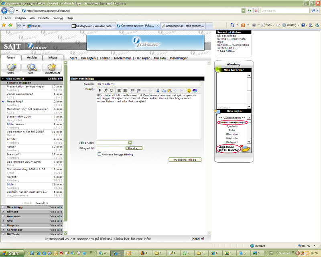Open the editor's round color chart icon
Viewport: 321px width, 257px height.
point(195,90)
